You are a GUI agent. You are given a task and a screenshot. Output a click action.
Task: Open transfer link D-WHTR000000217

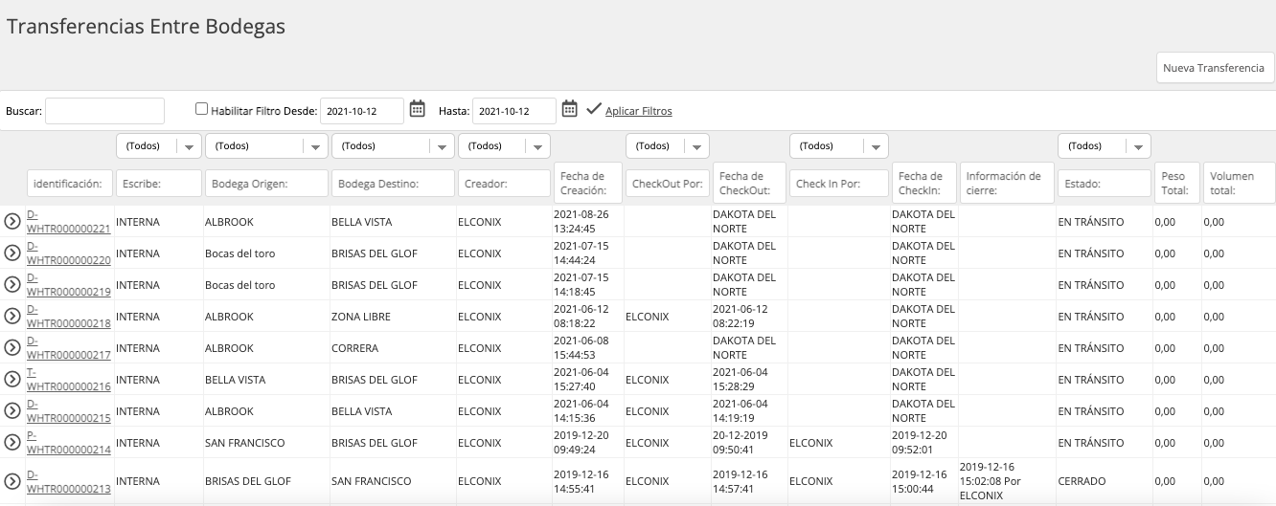tap(69, 348)
